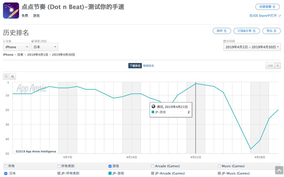Click the scroll-to-top arrow button
This screenshot has height=177, width=284.
click(x=279, y=170)
